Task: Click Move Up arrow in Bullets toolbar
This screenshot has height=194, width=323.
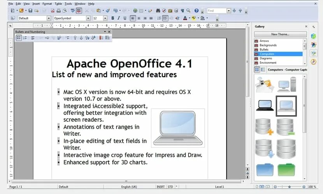Action: [75, 38]
